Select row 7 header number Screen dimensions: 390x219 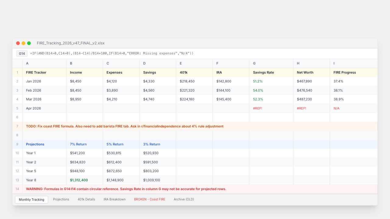[17, 126]
